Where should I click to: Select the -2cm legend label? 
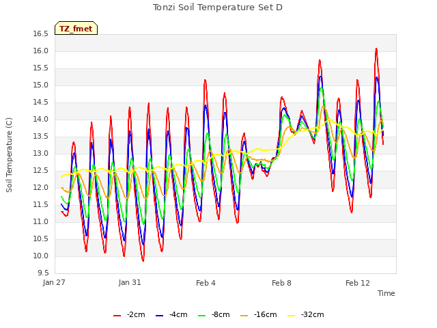(136, 314)
